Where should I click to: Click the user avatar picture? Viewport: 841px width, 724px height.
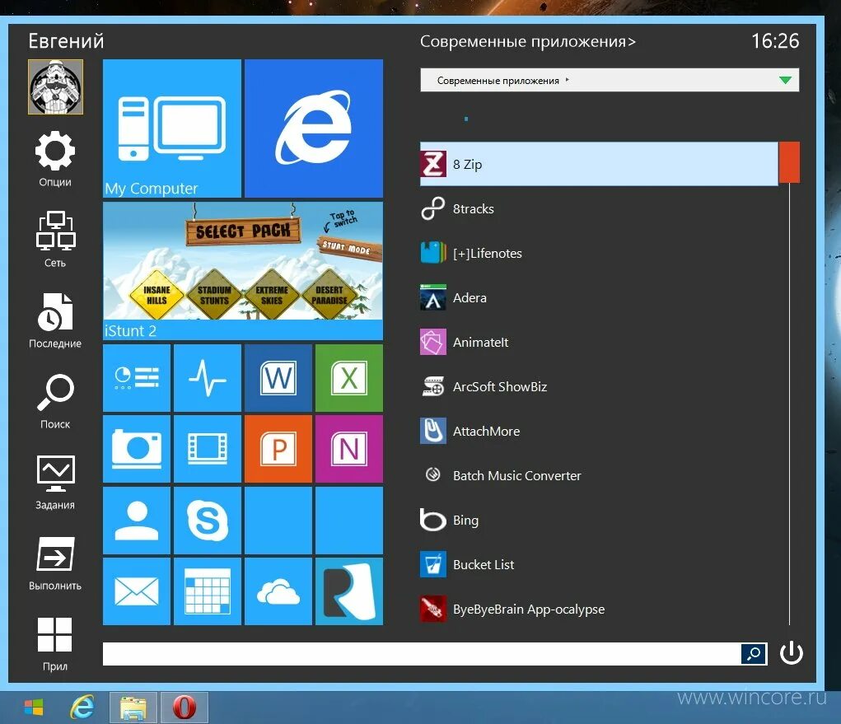click(55, 86)
